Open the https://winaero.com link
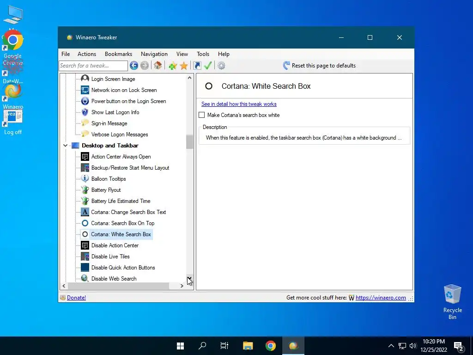The height and width of the screenshot is (355, 473). [x=381, y=298]
